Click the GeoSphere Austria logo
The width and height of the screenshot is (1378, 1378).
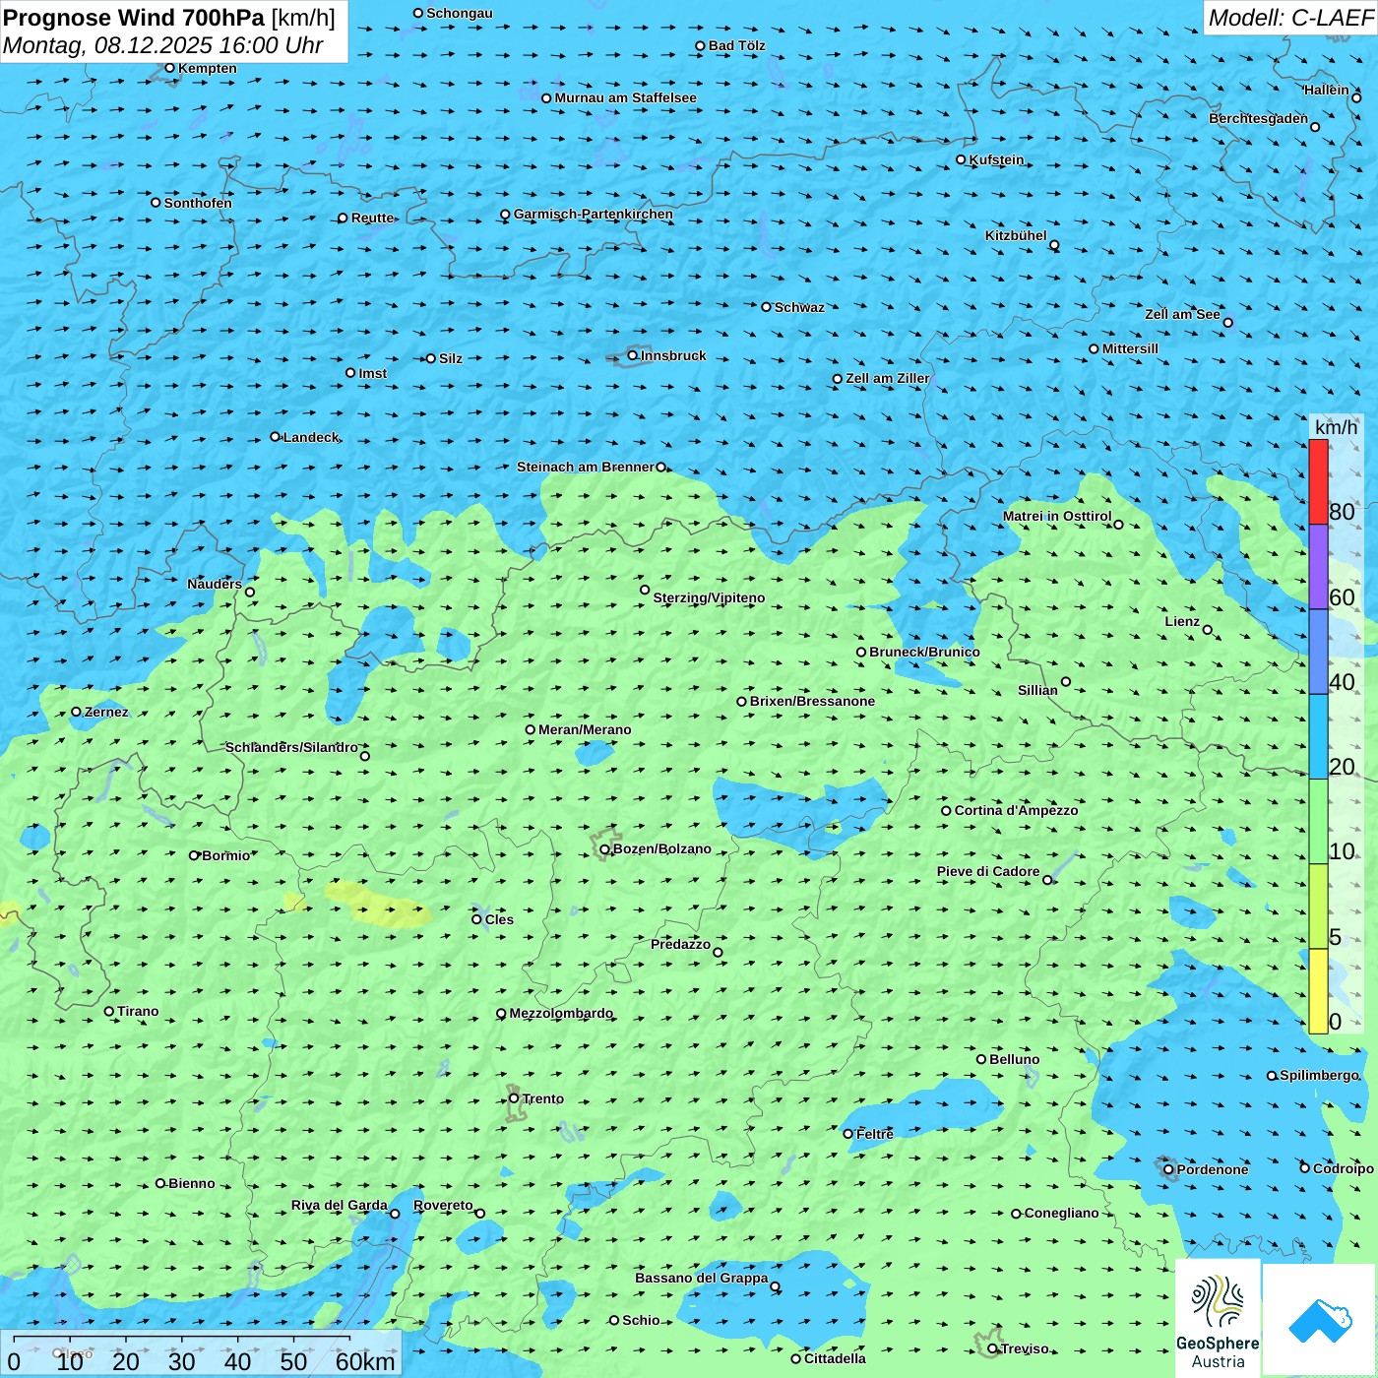pos(1218,1318)
